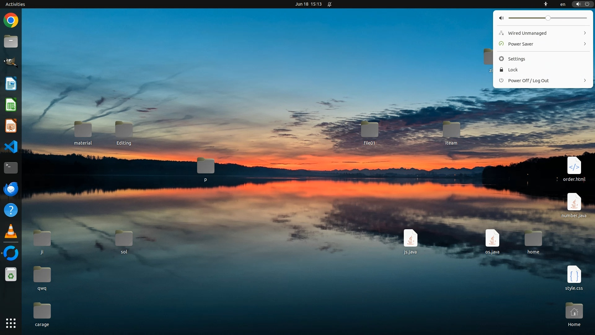Open Google Chrome from the dock
The height and width of the screenshot is (335, 595).
tap(11, 20)
